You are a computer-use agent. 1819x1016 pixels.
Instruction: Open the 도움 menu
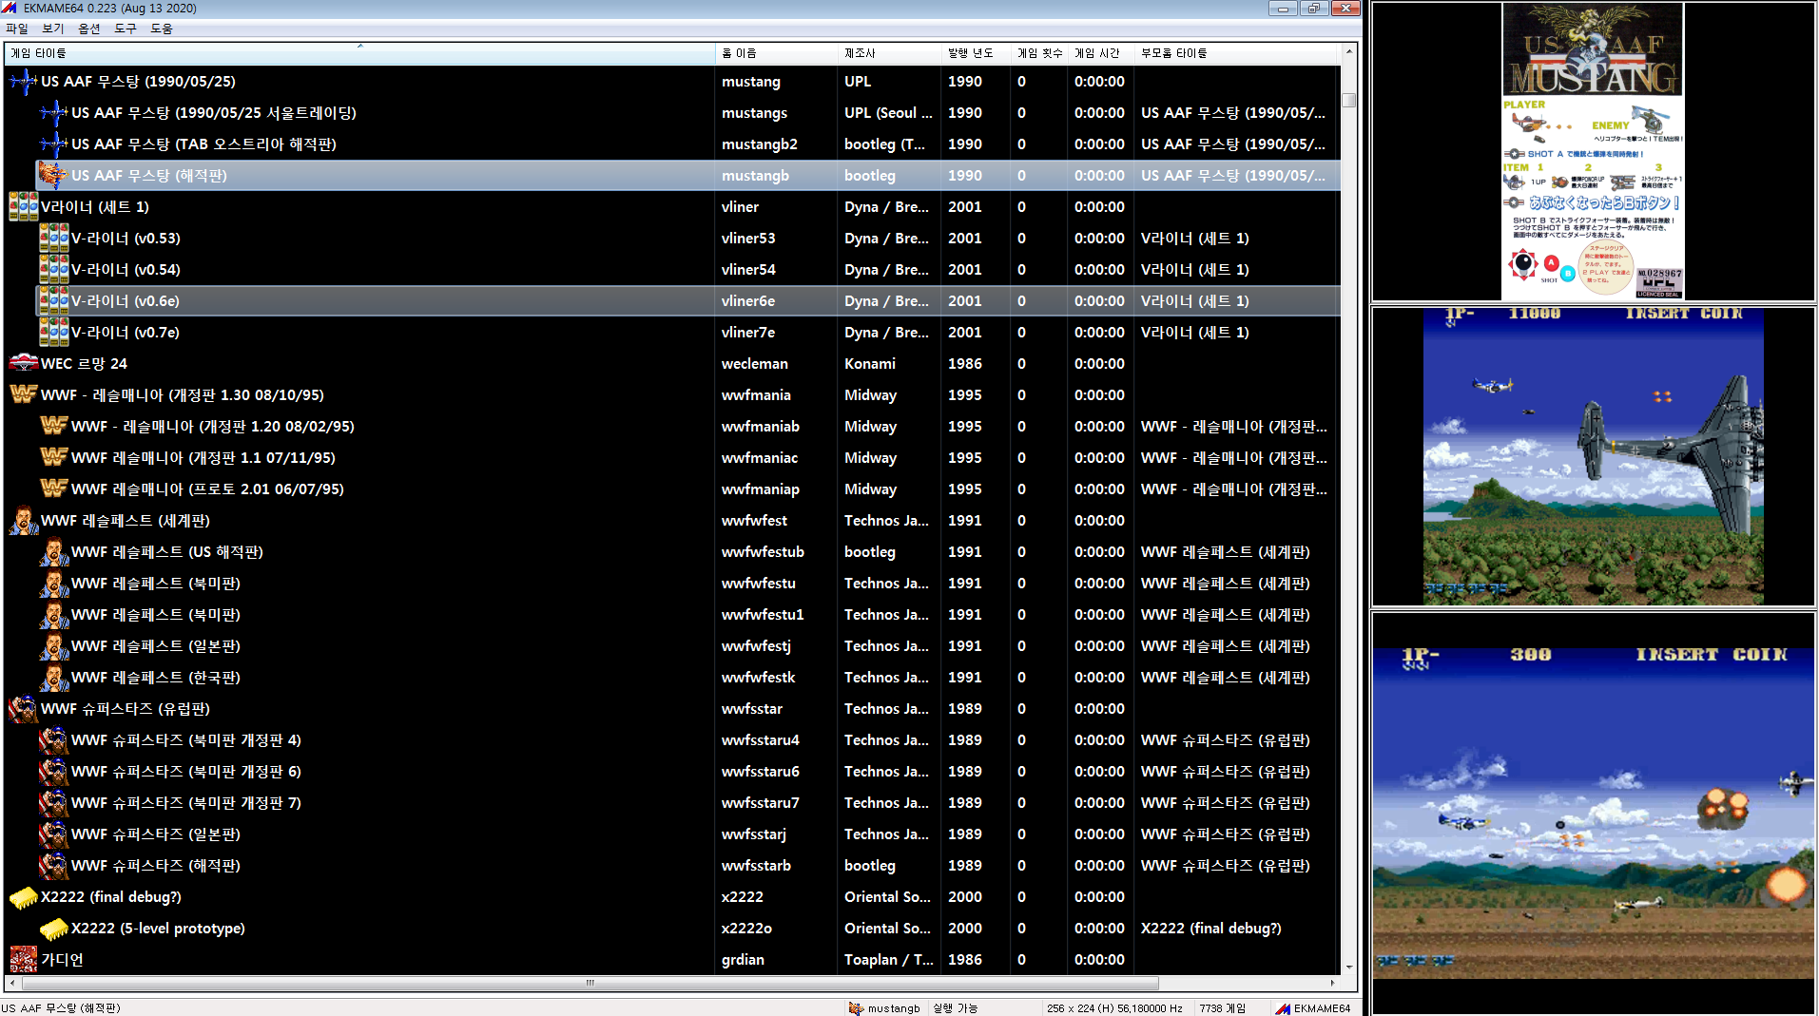coord(162,29)
